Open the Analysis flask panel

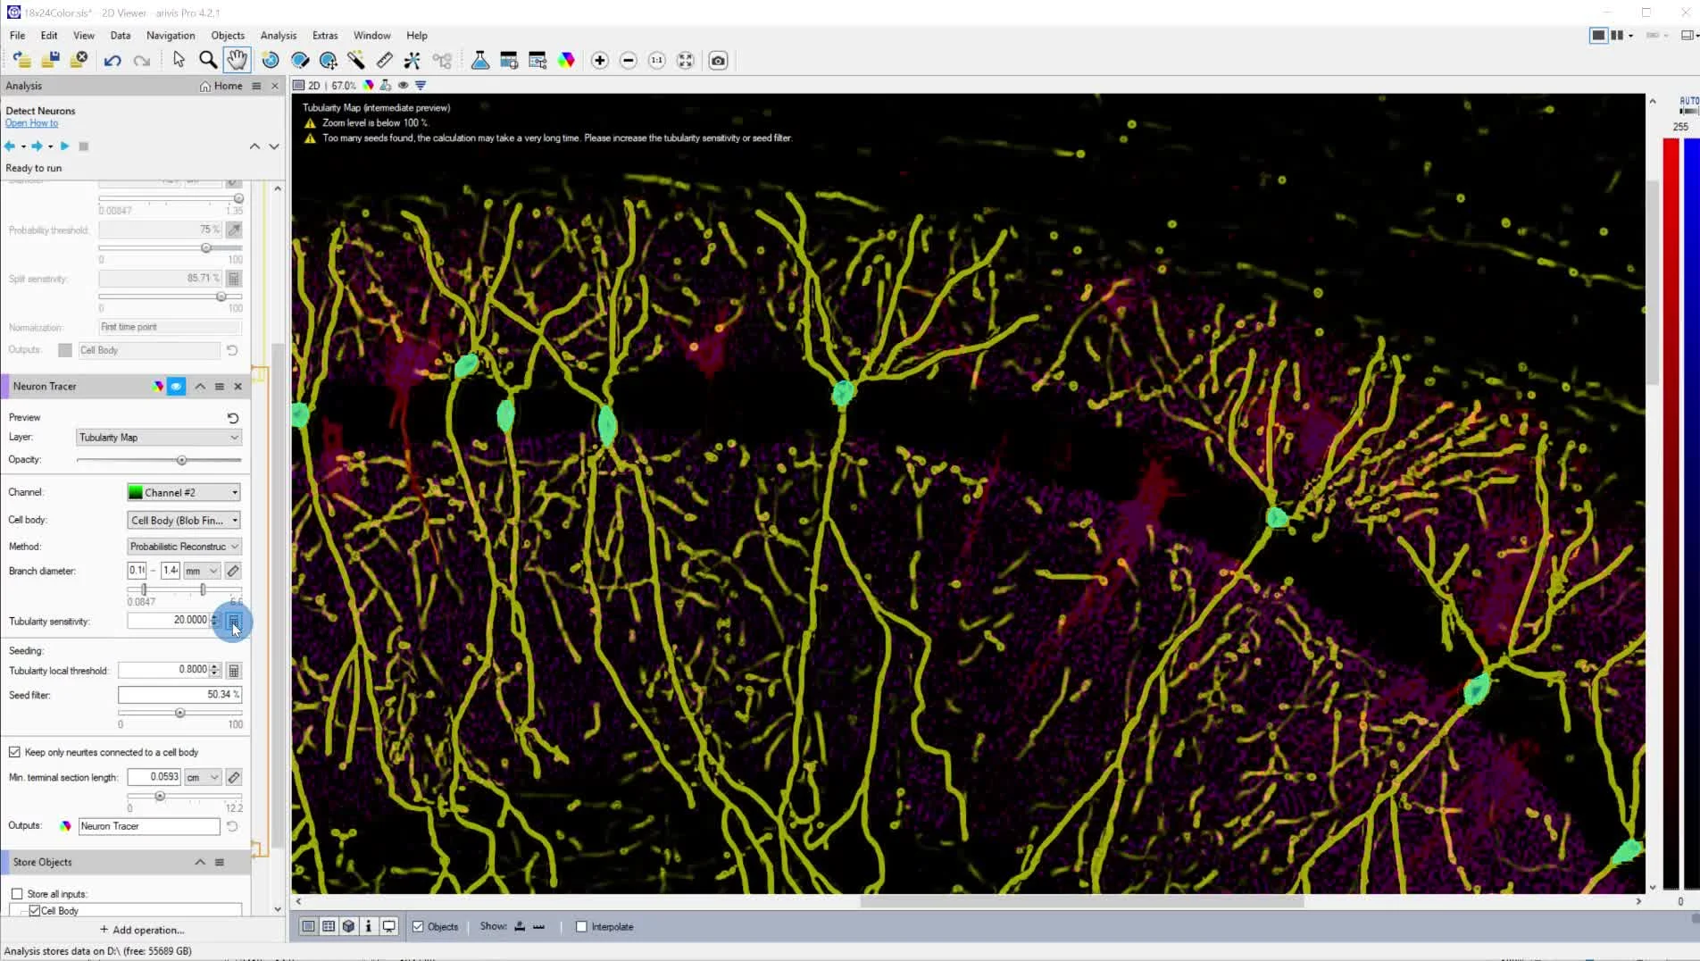pyautogui.click(x=480, y=60)
